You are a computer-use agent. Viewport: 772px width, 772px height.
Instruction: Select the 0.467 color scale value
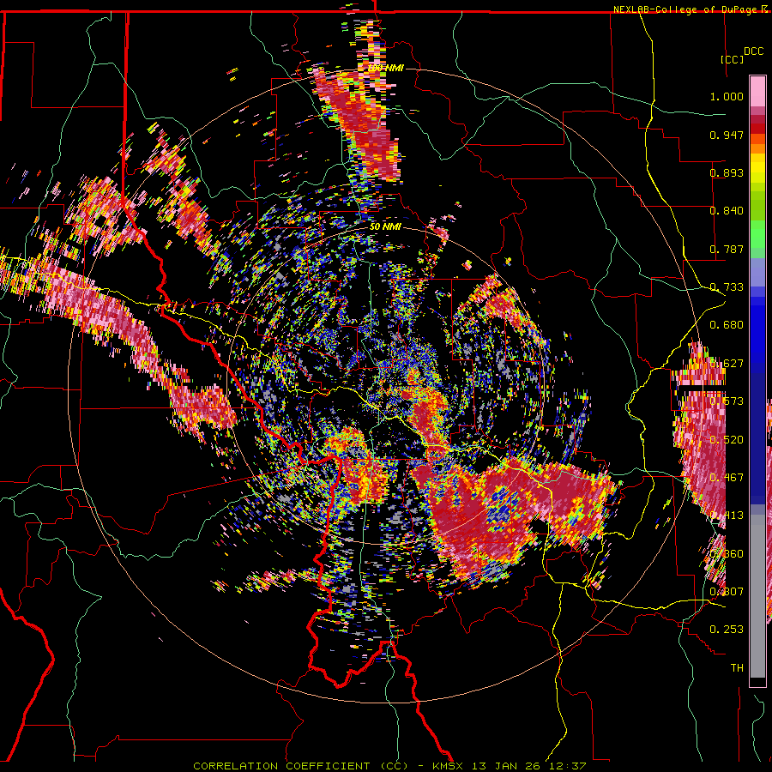727,478
